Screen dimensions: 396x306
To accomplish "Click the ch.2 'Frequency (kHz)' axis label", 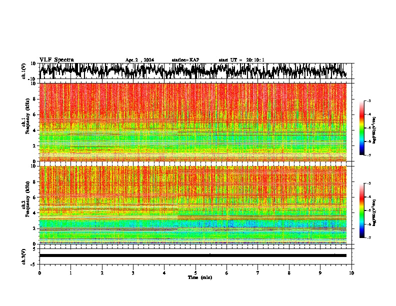I will pos(27,199).
